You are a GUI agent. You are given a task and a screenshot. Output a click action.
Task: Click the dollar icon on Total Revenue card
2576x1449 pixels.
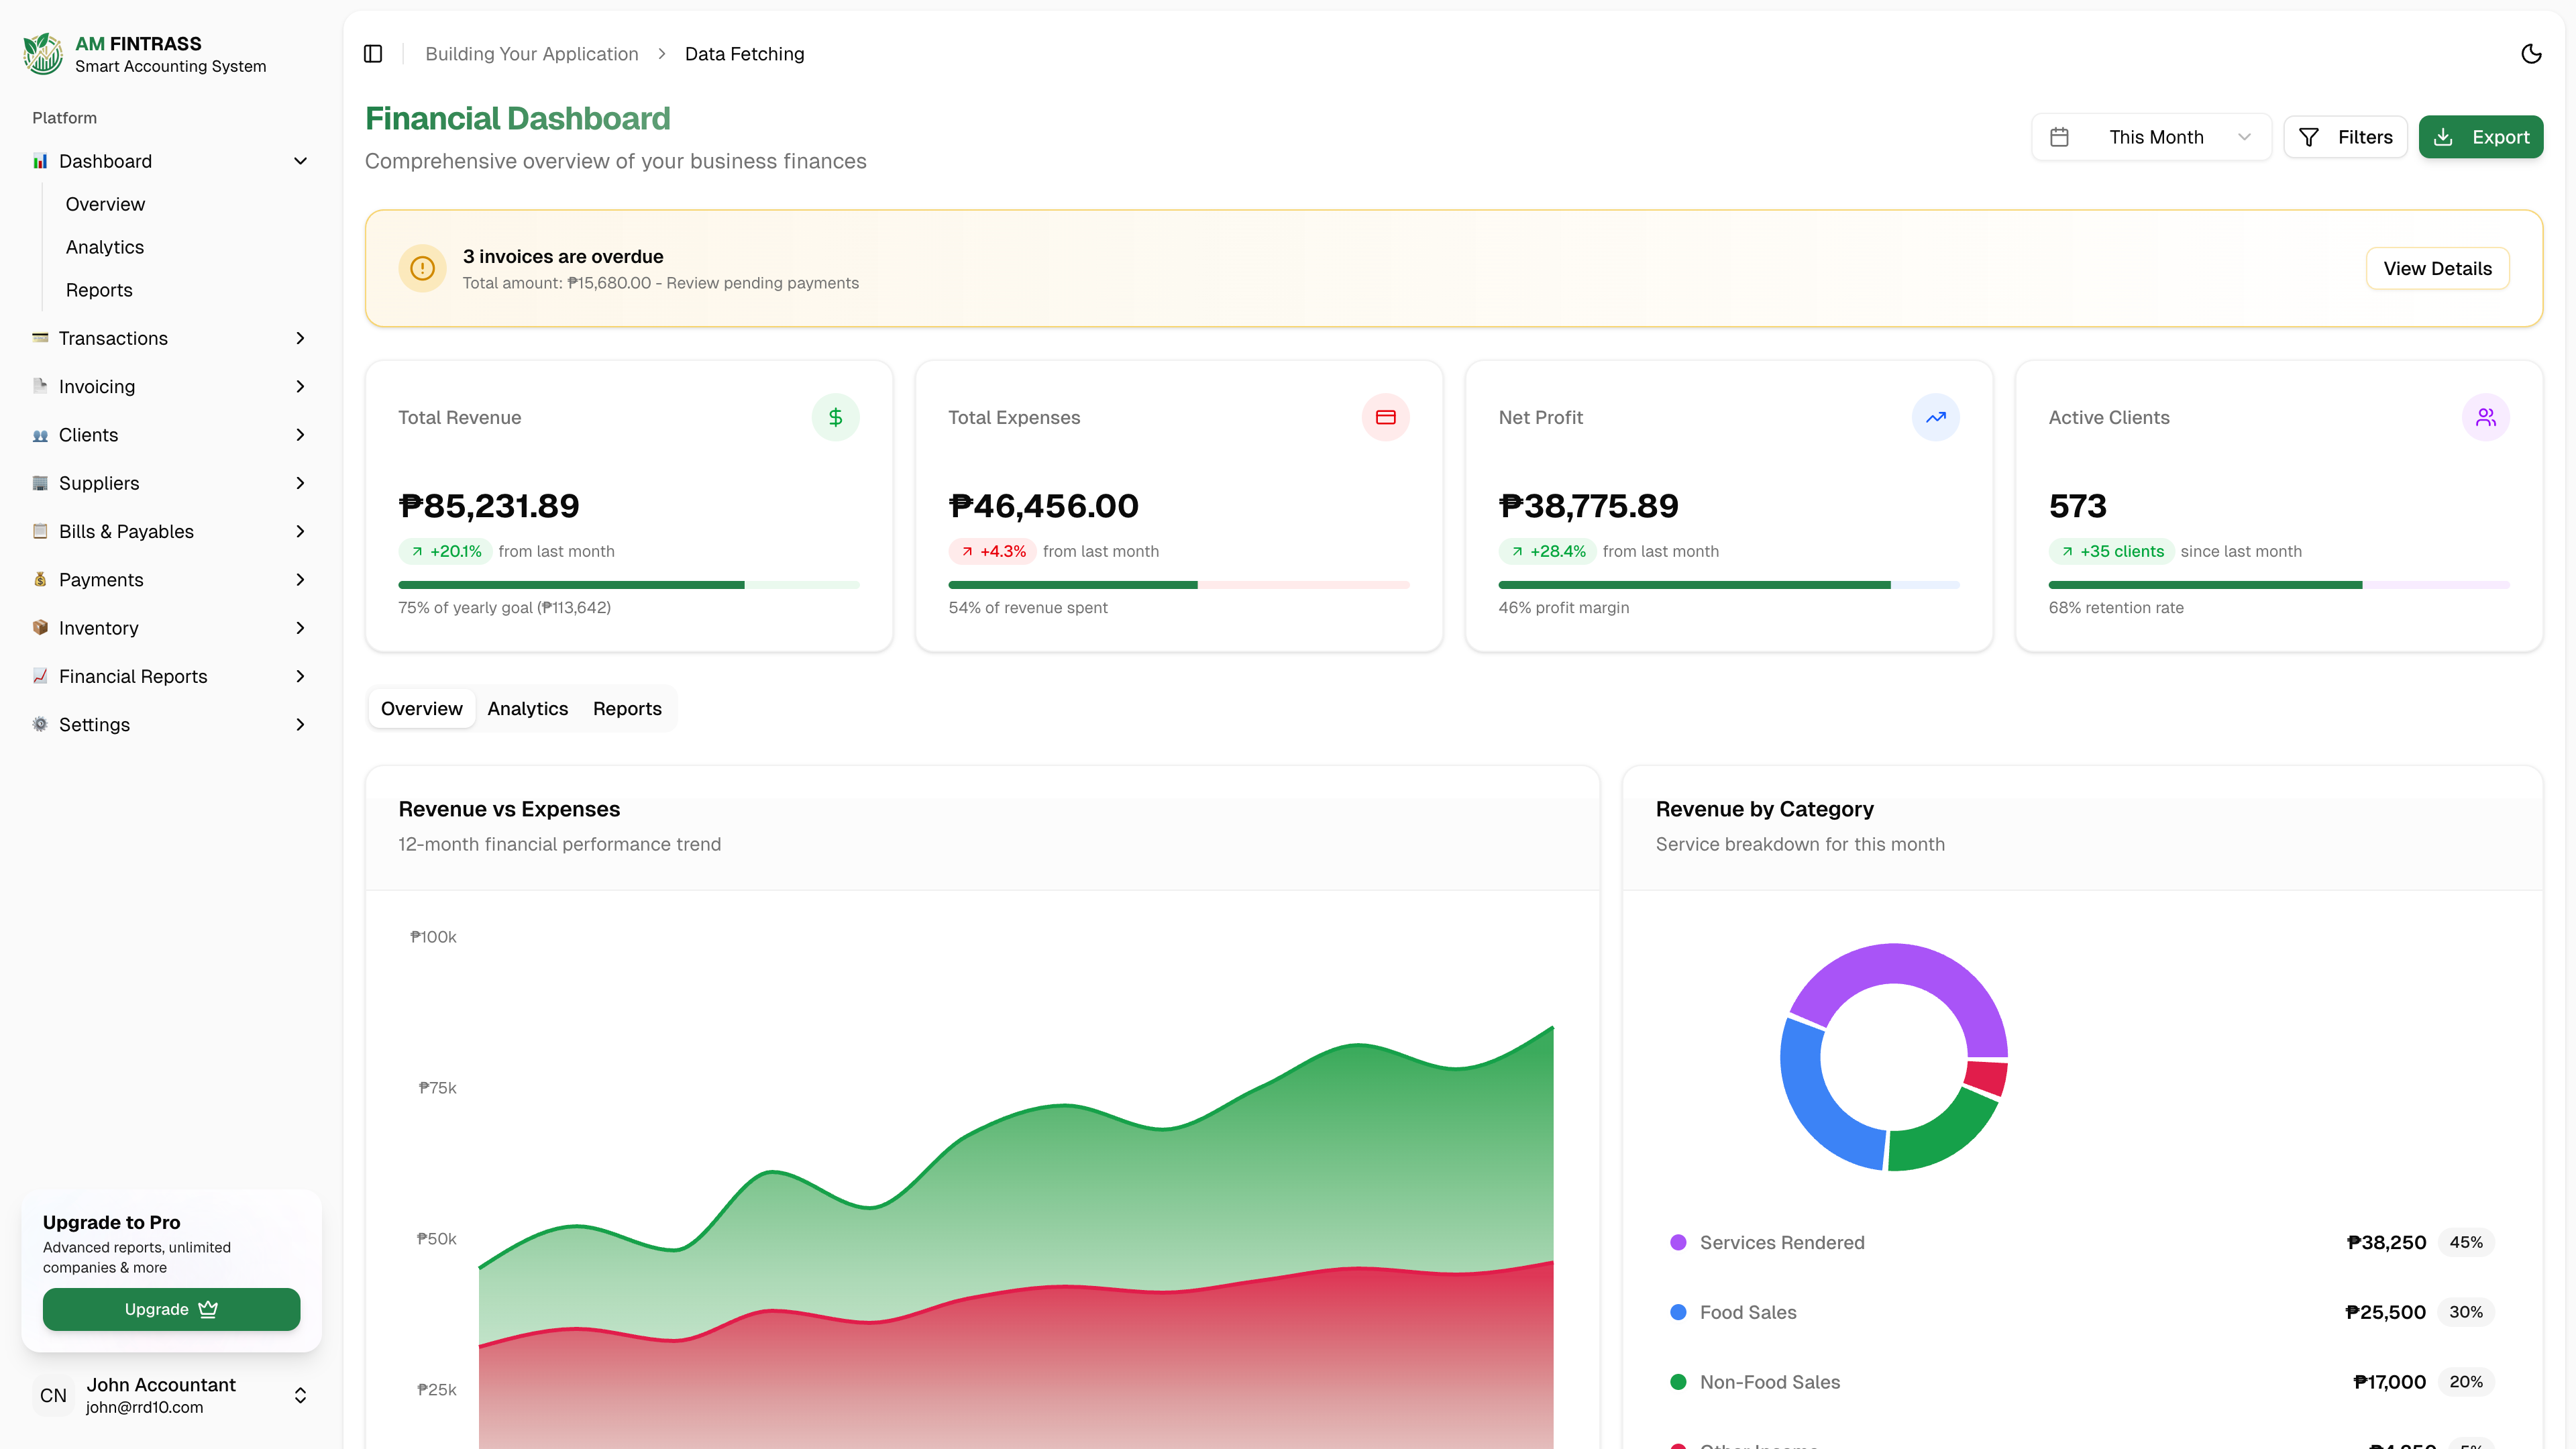coord(836,417)
